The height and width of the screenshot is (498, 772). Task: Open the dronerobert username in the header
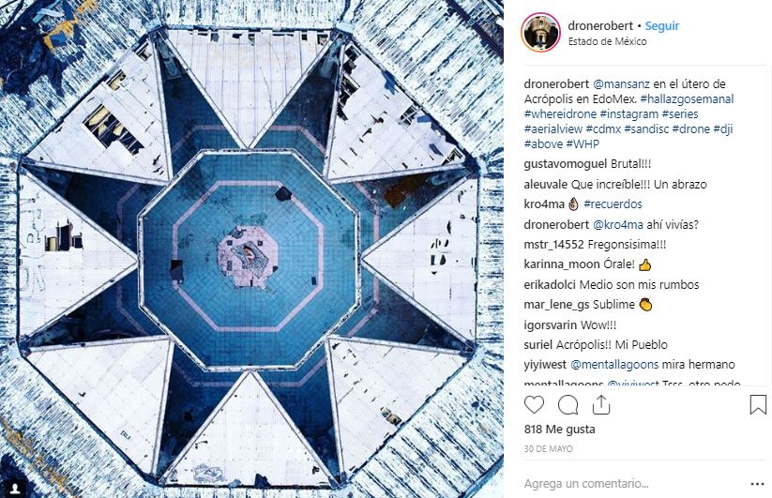point(600,26)
